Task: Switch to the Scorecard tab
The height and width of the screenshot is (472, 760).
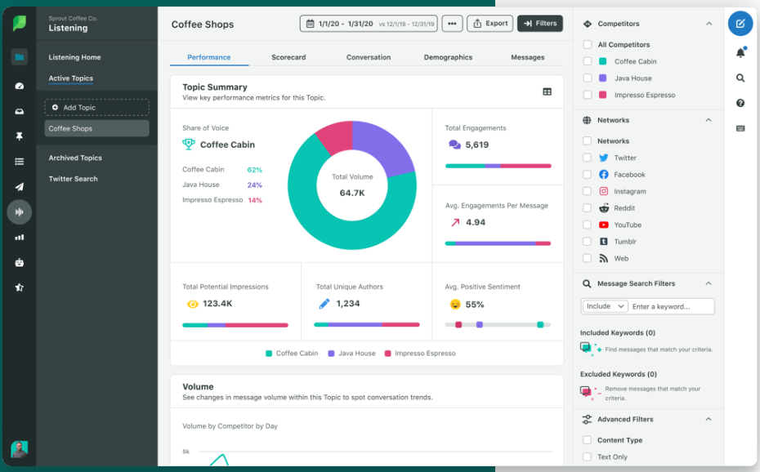Action: 288,57
